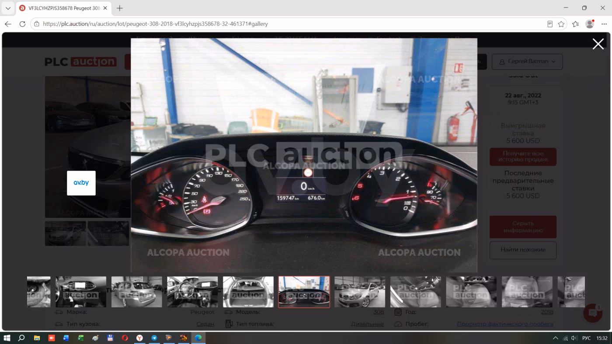This screenshot has height=344, width=612.
Task: Open Edge settings and more menu
Action: (x=604, y=24)
